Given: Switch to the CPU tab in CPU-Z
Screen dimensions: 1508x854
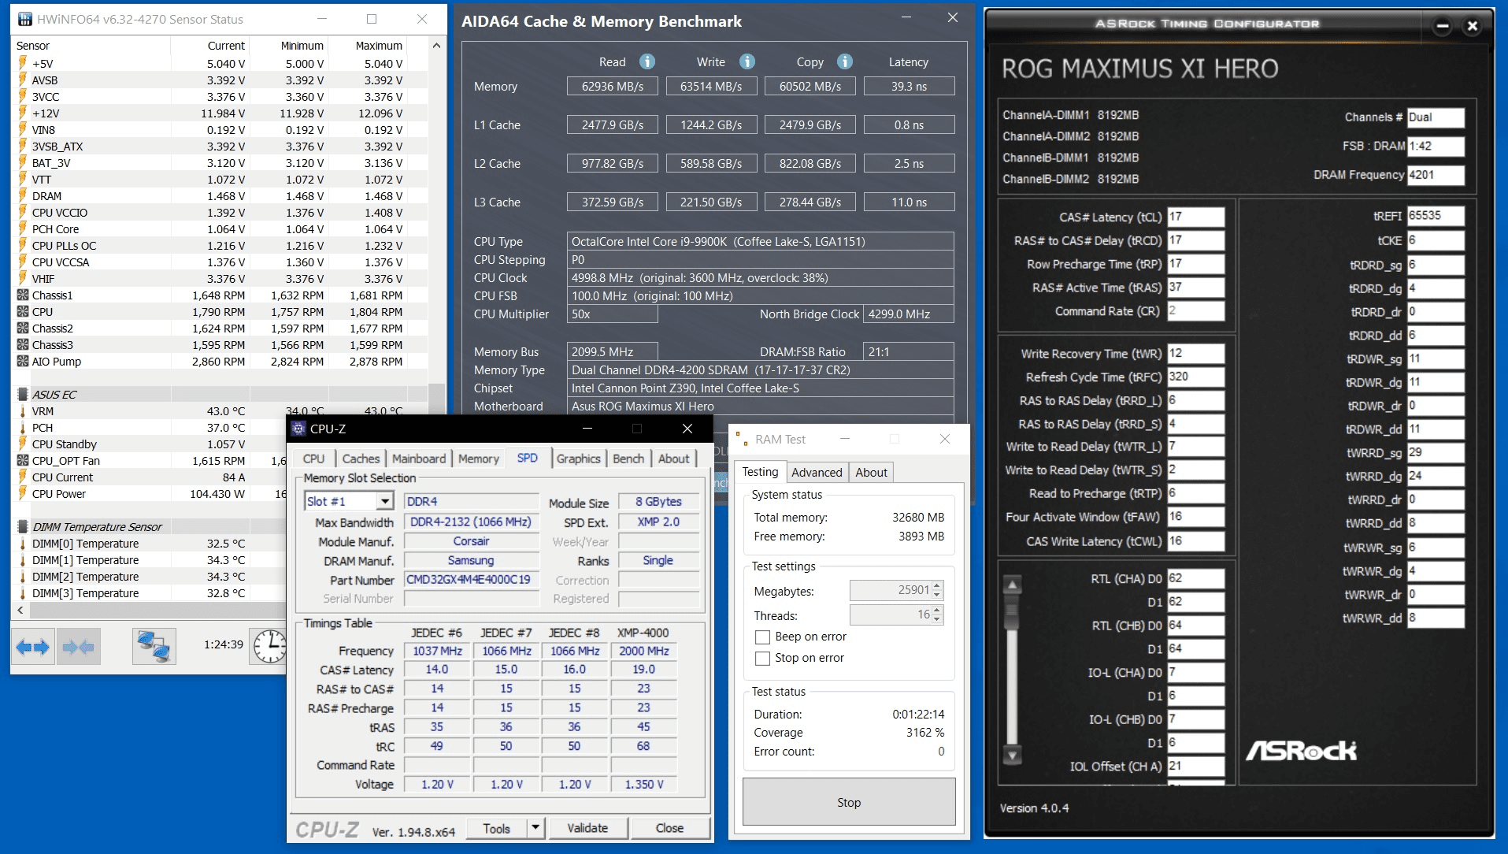Looking at the screenshot, I should [x=313, y=459].
